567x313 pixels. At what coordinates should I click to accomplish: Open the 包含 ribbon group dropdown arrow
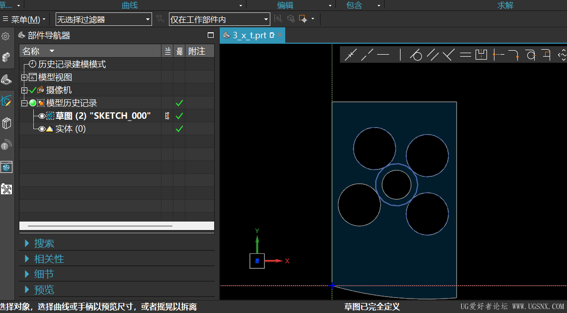tap(379, 5)
